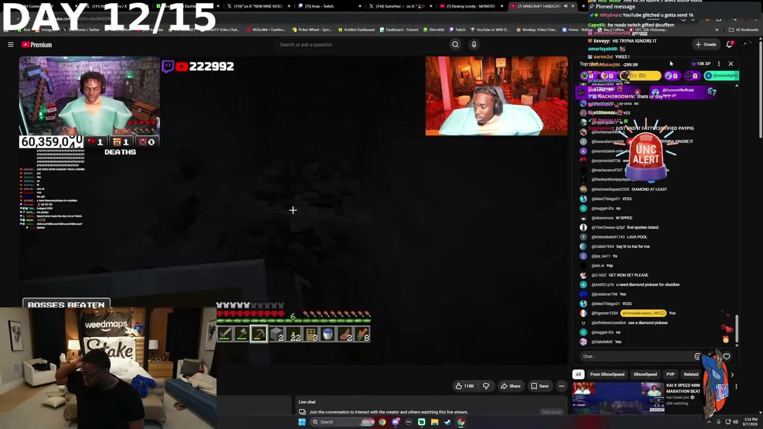
Task: Go to YouTube Premium home logo
Action: 37,45
